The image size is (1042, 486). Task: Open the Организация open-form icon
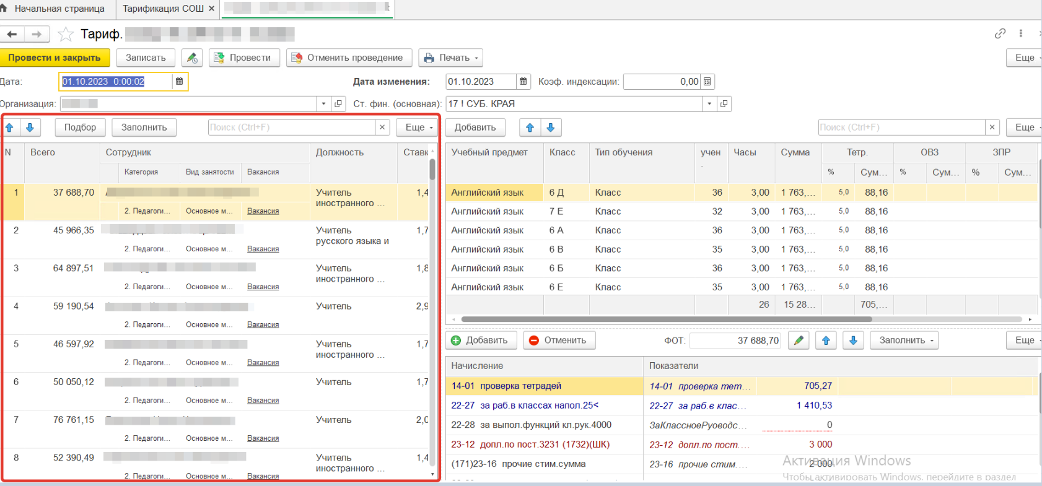[x=338, y=104]
